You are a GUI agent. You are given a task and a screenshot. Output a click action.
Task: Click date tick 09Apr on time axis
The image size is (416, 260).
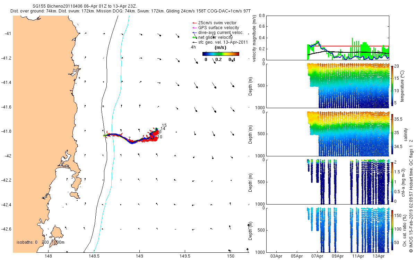(338, 256)
